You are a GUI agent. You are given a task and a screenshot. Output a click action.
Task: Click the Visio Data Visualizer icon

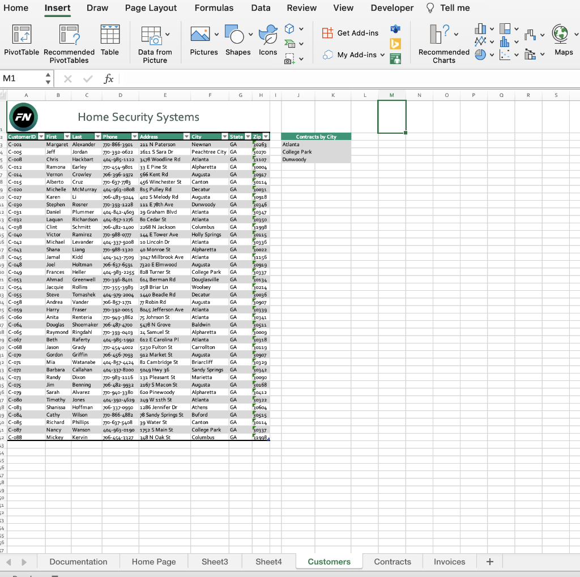pyautogui.click(x=395, y=28)
